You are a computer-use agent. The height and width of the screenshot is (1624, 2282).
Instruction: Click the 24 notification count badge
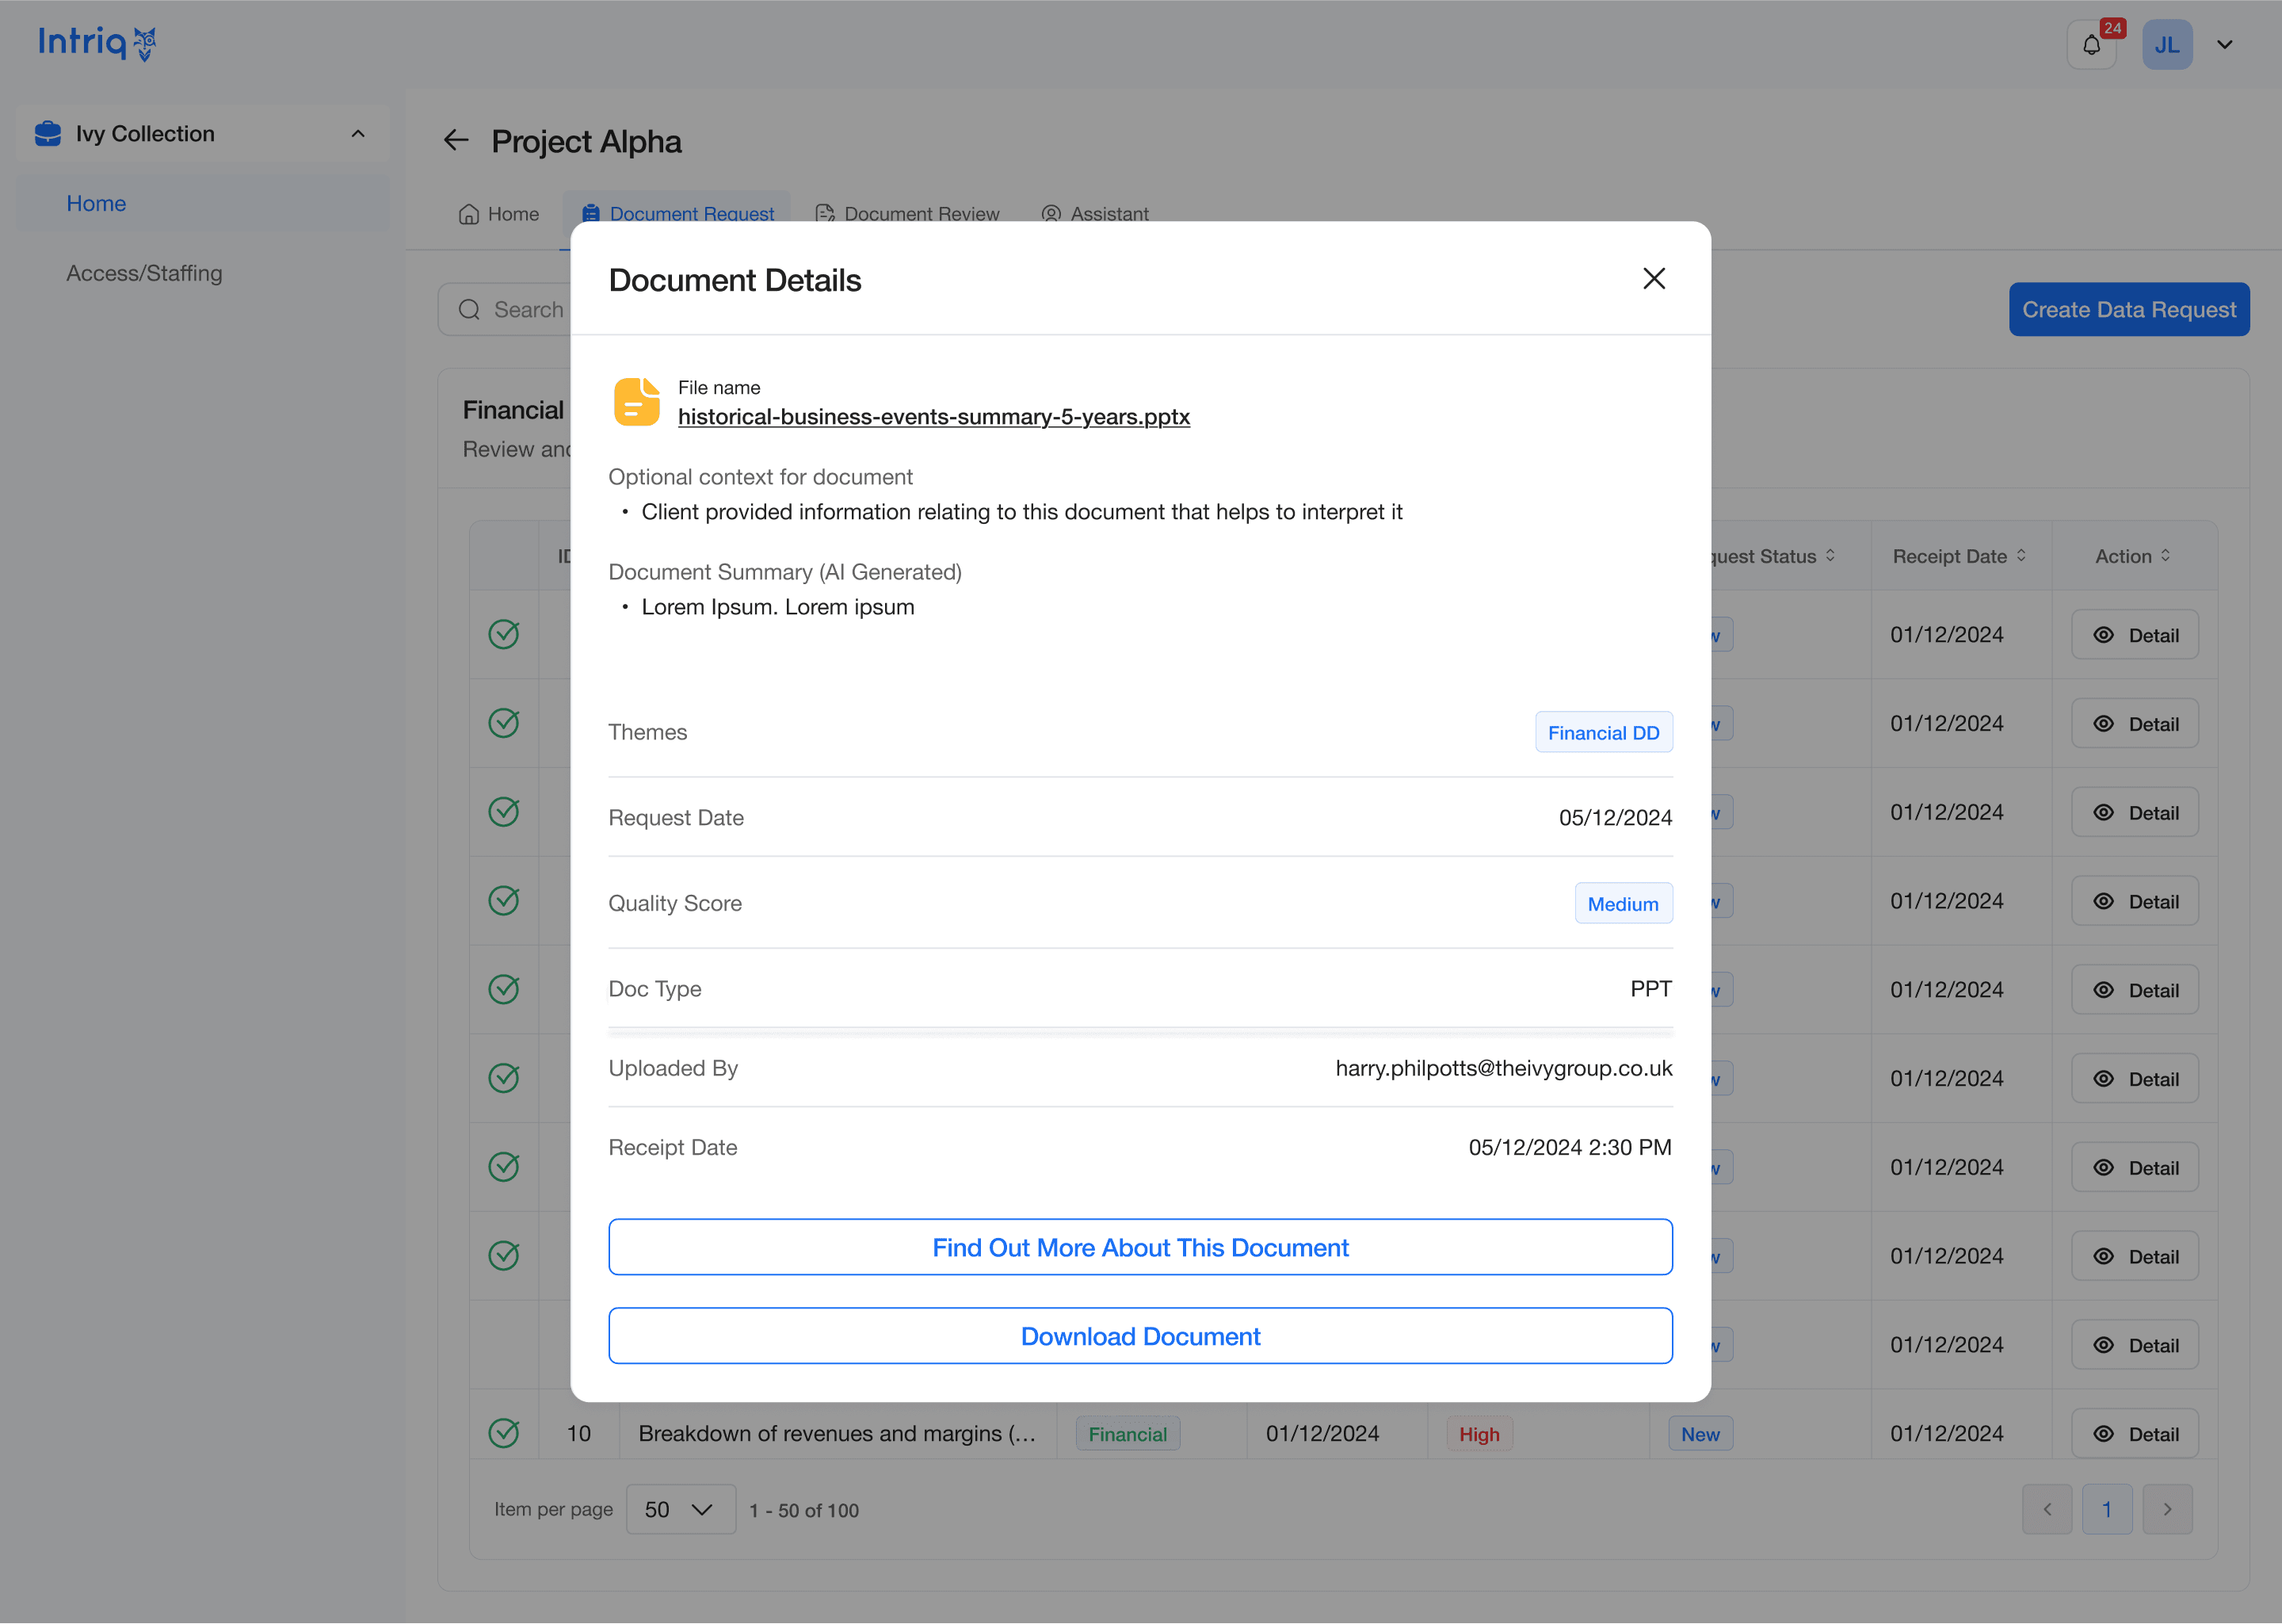pos(2112,28)
